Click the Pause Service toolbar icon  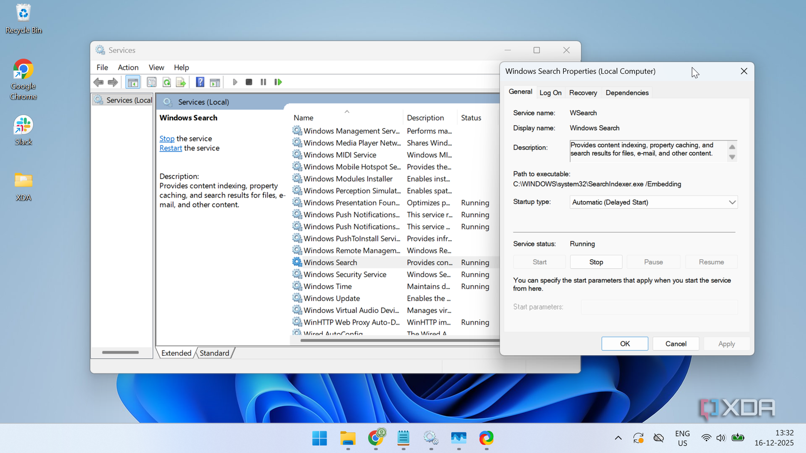click(263, 82)
